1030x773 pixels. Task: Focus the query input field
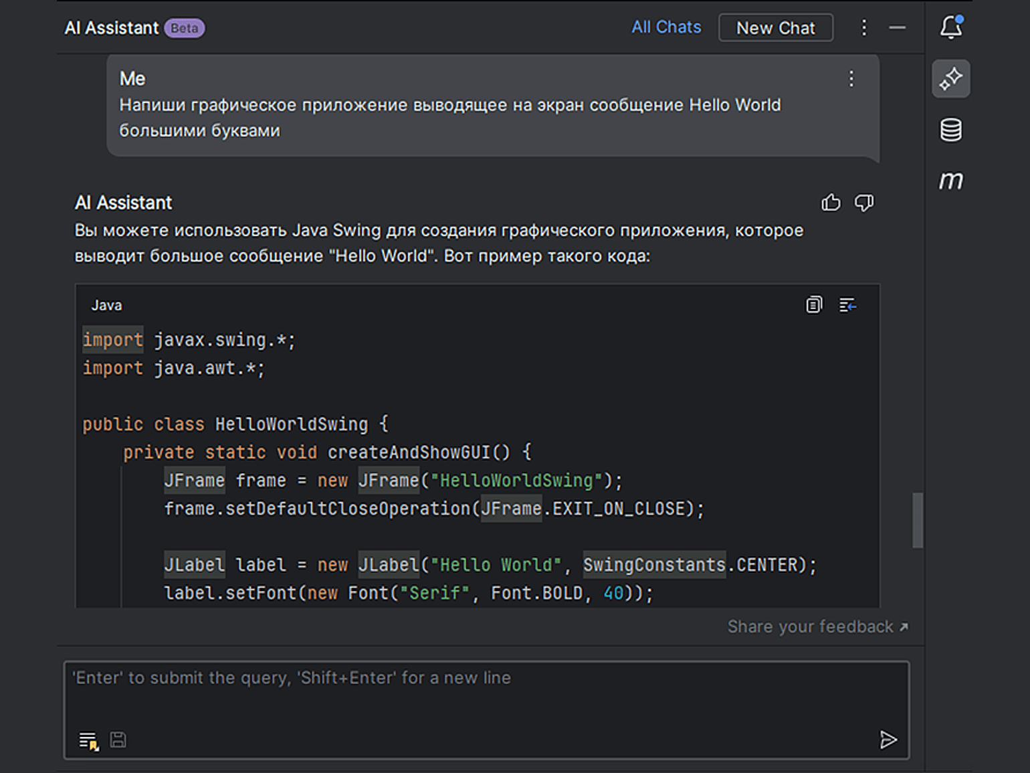[468, 696]
